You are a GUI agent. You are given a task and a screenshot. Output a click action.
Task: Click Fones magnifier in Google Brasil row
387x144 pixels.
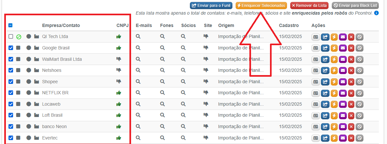point(162,48)
